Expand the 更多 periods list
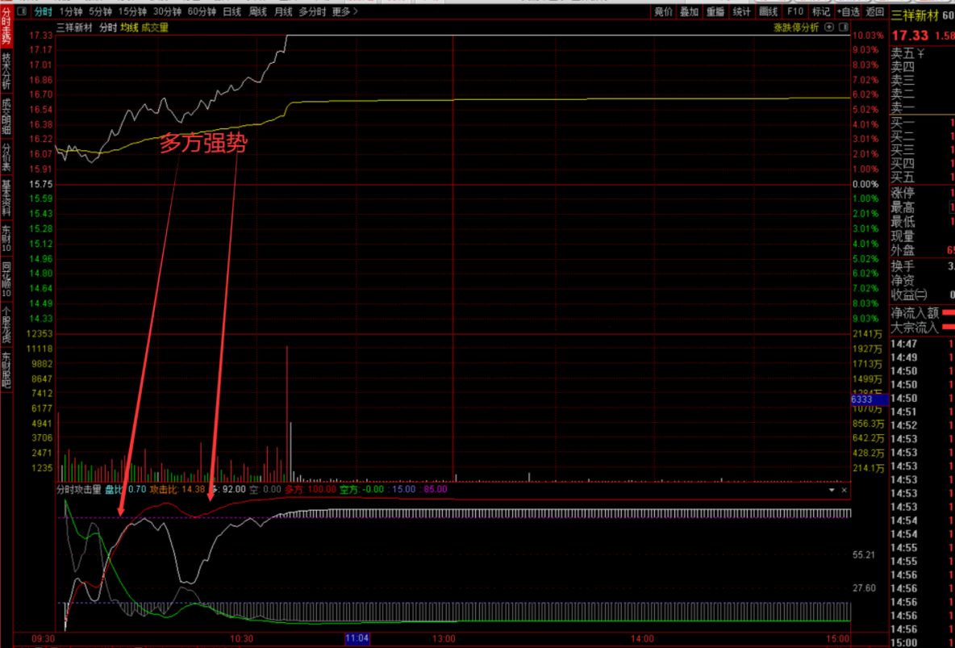This screenshot has width=955, height=648. (344, 11)
